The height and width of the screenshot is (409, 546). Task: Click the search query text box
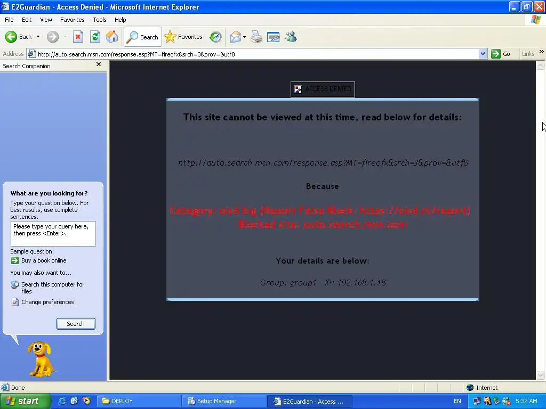pos(53,234)
